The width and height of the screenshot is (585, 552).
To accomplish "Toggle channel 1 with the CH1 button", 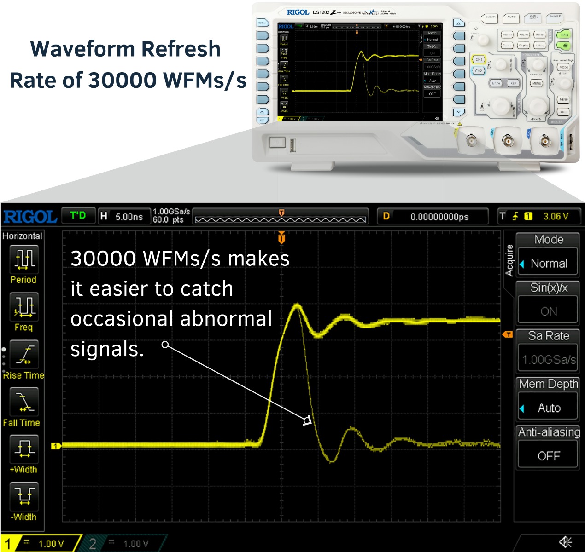I will (479, 60).
